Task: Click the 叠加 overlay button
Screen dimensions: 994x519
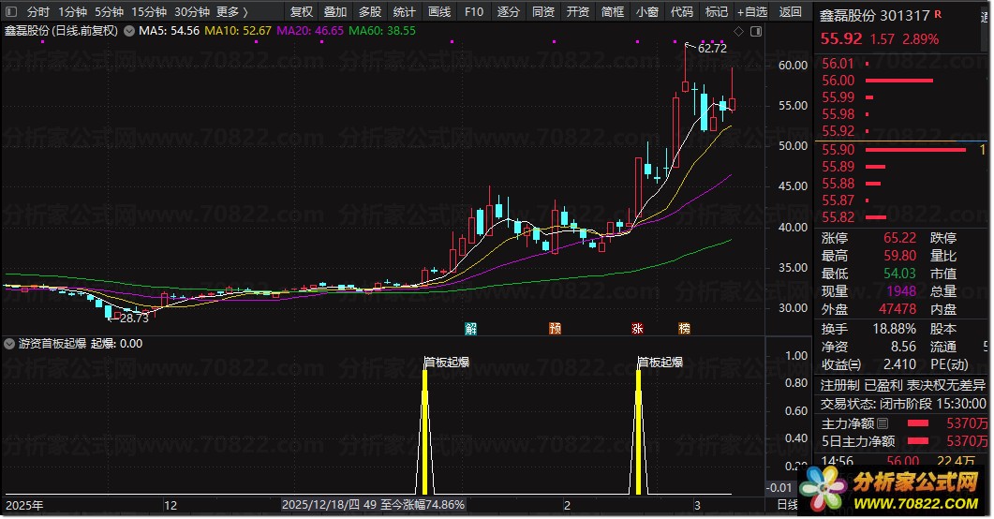Action: click(335, 11)
